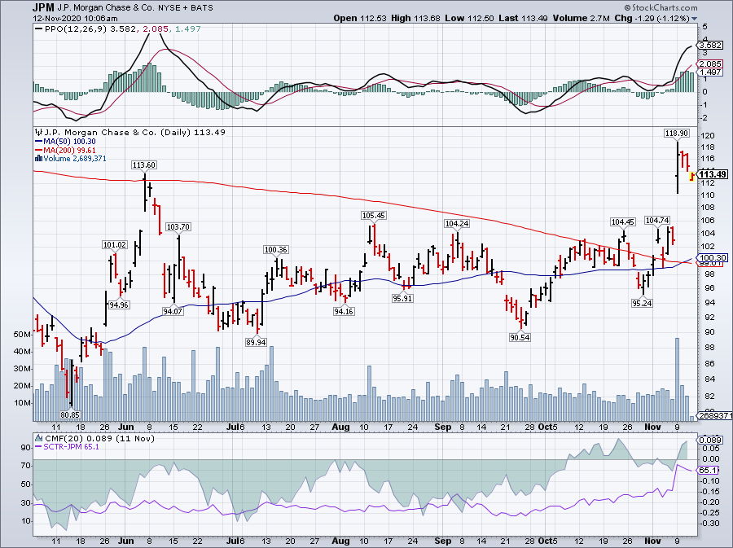This screenshot has height=548, width=733.
Task: Click the red MA(200) line swatch
Action: 38,150
